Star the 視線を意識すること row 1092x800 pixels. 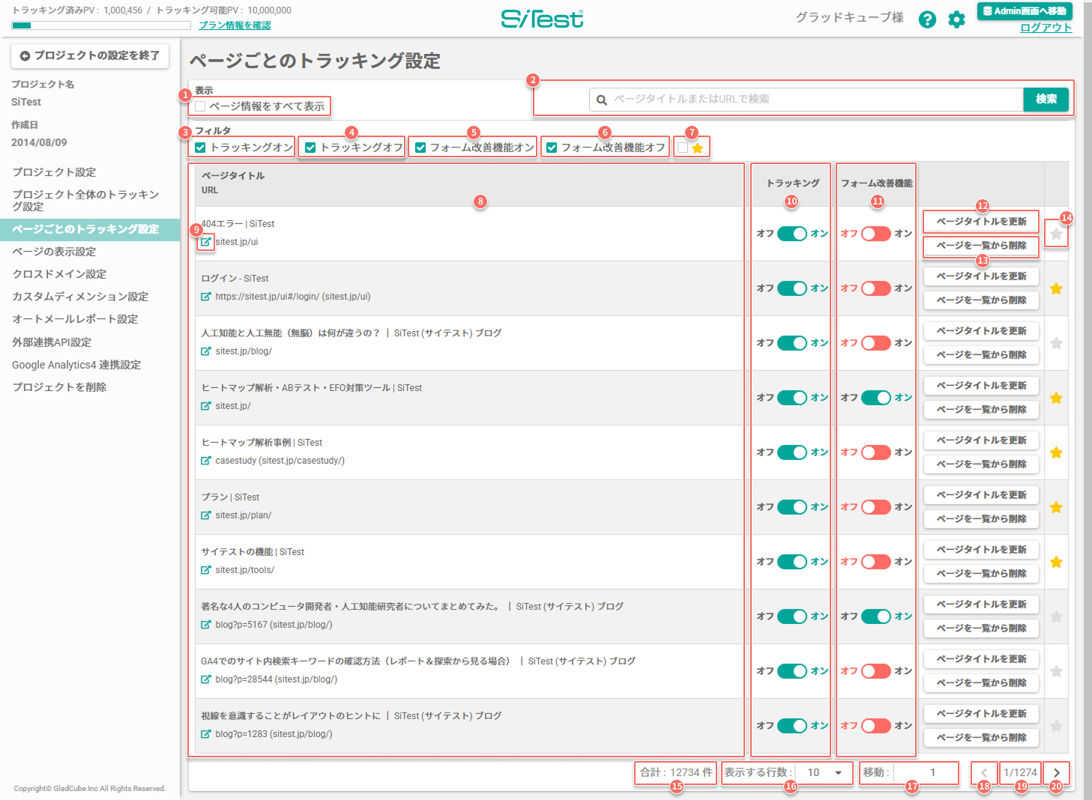click(1056, 726)
